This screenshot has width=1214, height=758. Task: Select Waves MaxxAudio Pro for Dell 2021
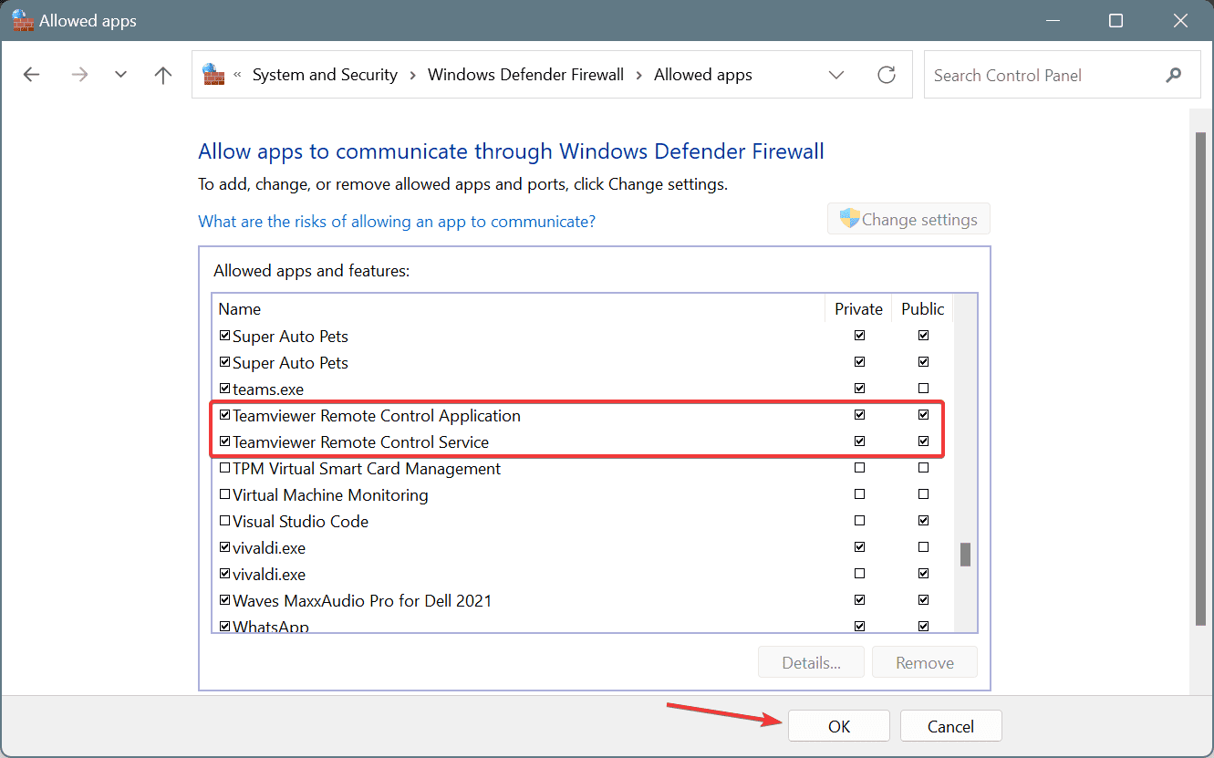pos(362,601)
